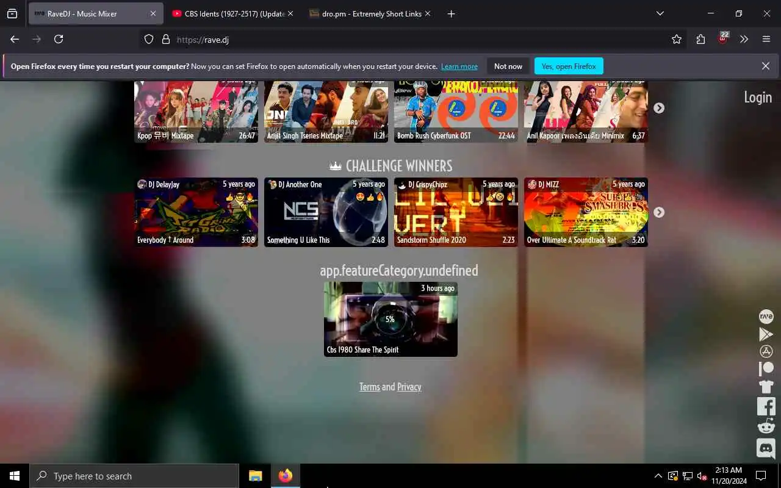
Task: Go back with the browser back arrow
Action: pyautogui.click(x=15, y=39)
